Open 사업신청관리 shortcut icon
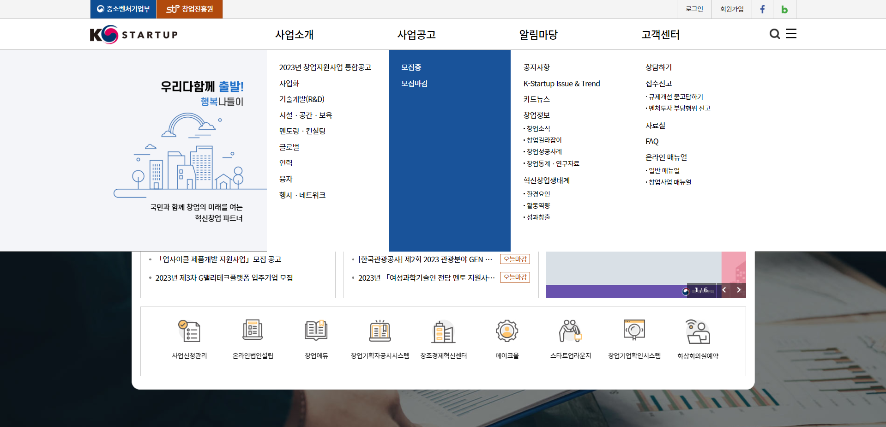Viewport: 886px width, 427px height. point(189,331)
